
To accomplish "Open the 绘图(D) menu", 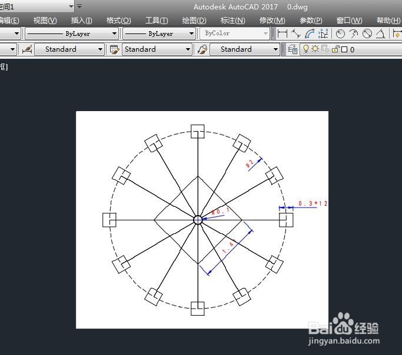I will tap(194, 20).
